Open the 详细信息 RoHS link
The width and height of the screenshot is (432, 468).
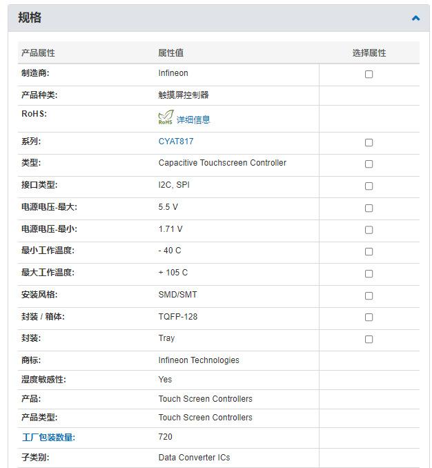tap(193, 119)
